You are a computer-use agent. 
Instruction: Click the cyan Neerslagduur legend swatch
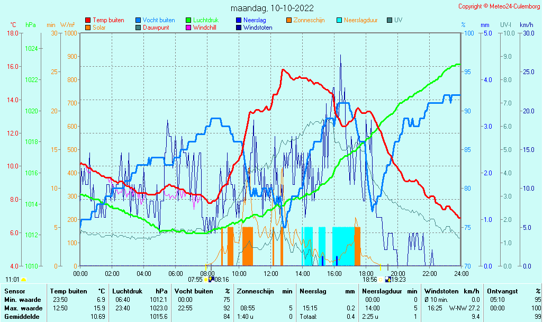point(339,21)
